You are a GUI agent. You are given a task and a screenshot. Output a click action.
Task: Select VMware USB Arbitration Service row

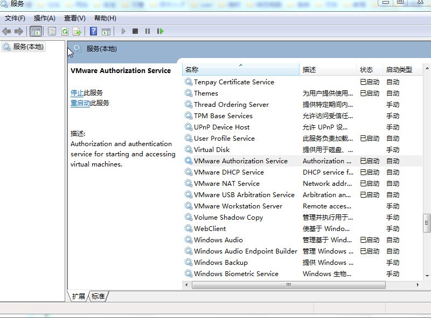click(x=302, y=194)
